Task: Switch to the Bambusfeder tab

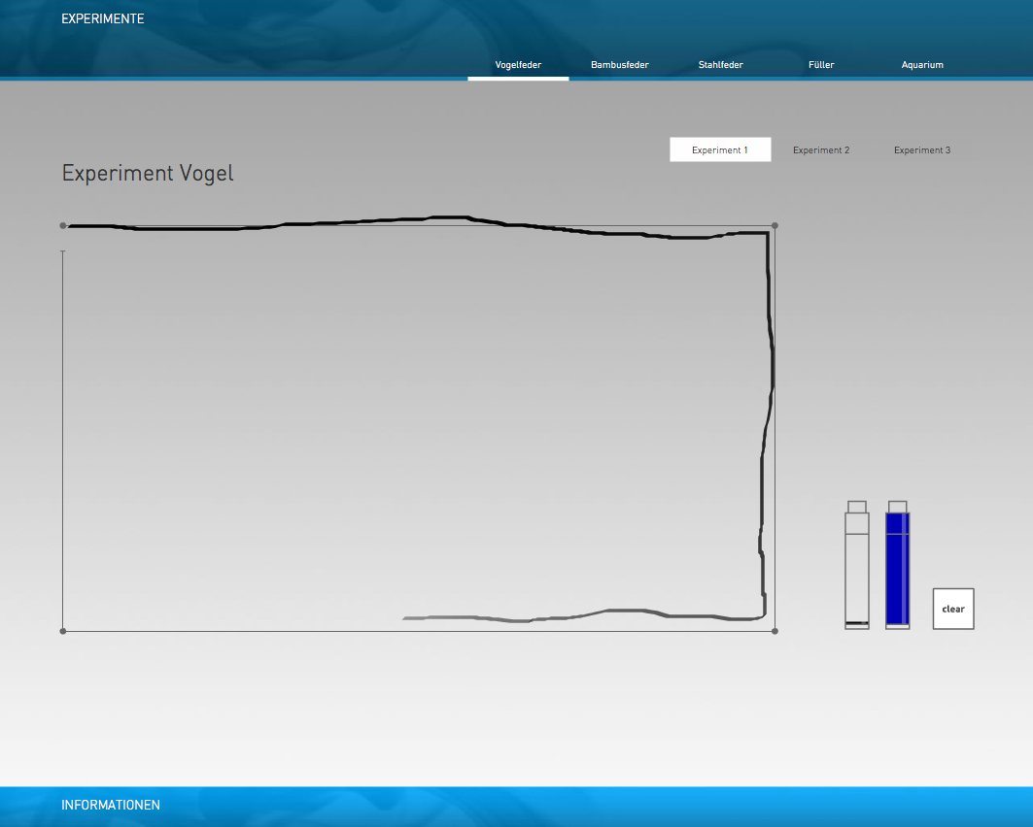Action: pyautogui.click(x=619, y=65)
